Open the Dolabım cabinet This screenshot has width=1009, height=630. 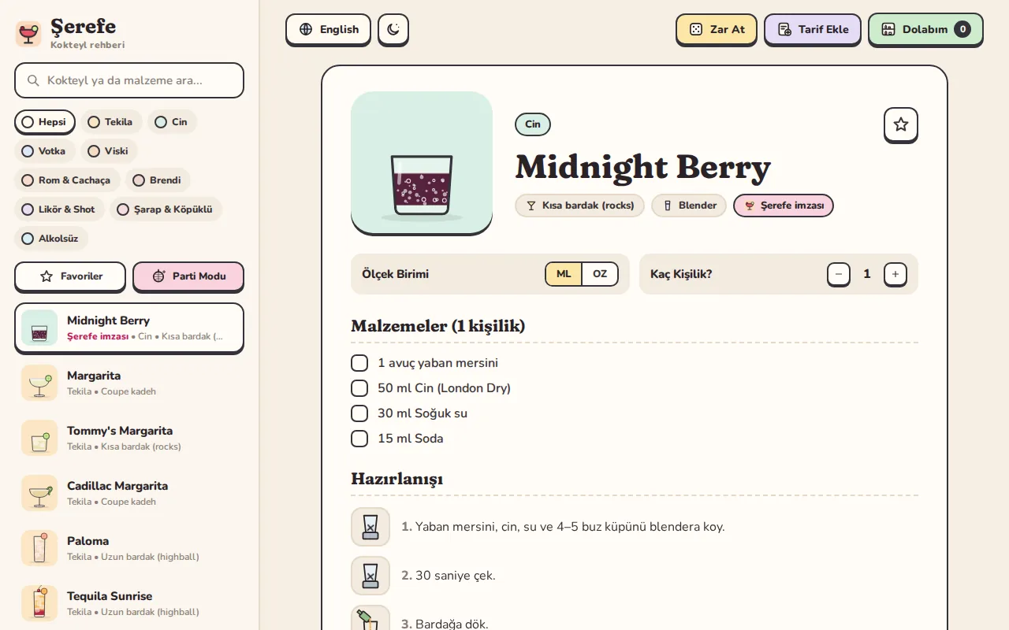pyautogui.click(x=925, y=29)
